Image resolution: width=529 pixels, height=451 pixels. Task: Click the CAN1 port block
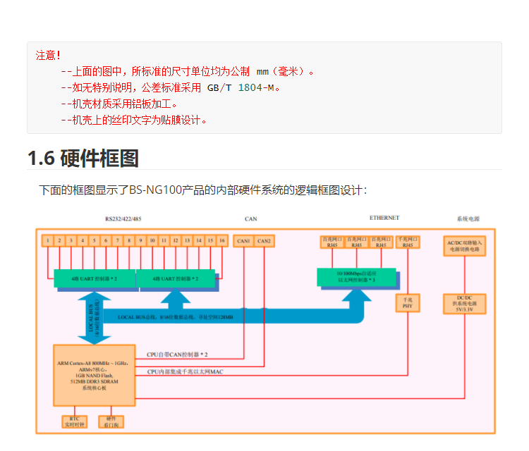point(243,241)
